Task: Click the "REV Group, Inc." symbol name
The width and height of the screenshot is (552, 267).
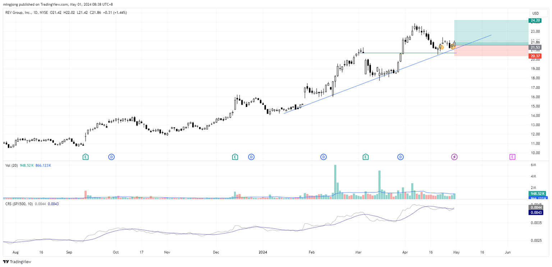Action: pyautogui.click(x=19, y=12)
